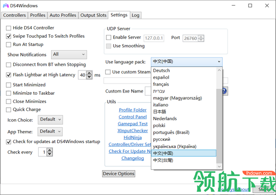The width and height of the screenshot is (276, 195).
Task: Decrease the Flash Lightbar latency value
Action: 89,77
